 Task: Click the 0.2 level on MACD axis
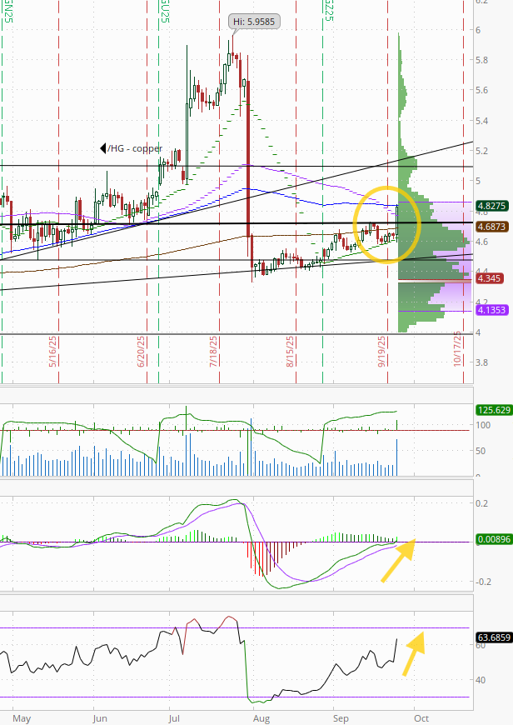click(481, 503)
